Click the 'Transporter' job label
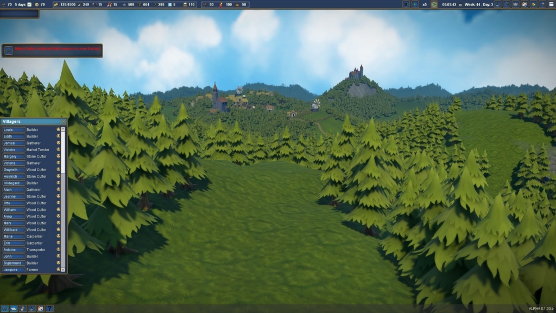The height and width of the screenshot is (313, 556). 35,250
